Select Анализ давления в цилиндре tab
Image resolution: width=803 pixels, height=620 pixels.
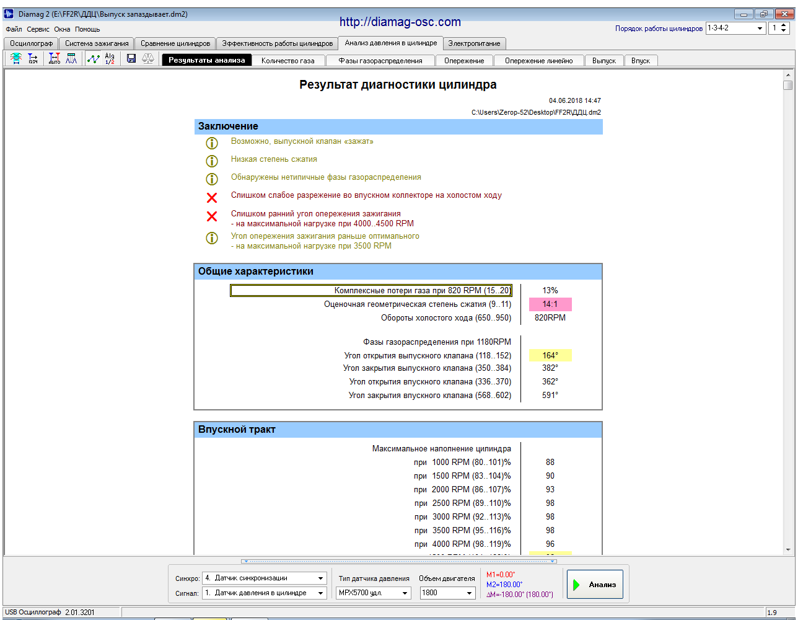(391, 43)
